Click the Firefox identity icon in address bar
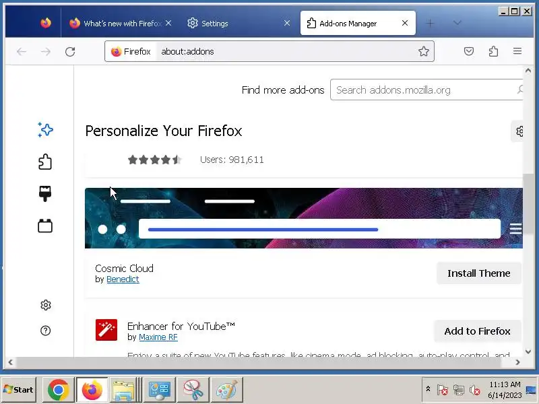This screenshot has height=404, width=539. (x=116, y=52)
